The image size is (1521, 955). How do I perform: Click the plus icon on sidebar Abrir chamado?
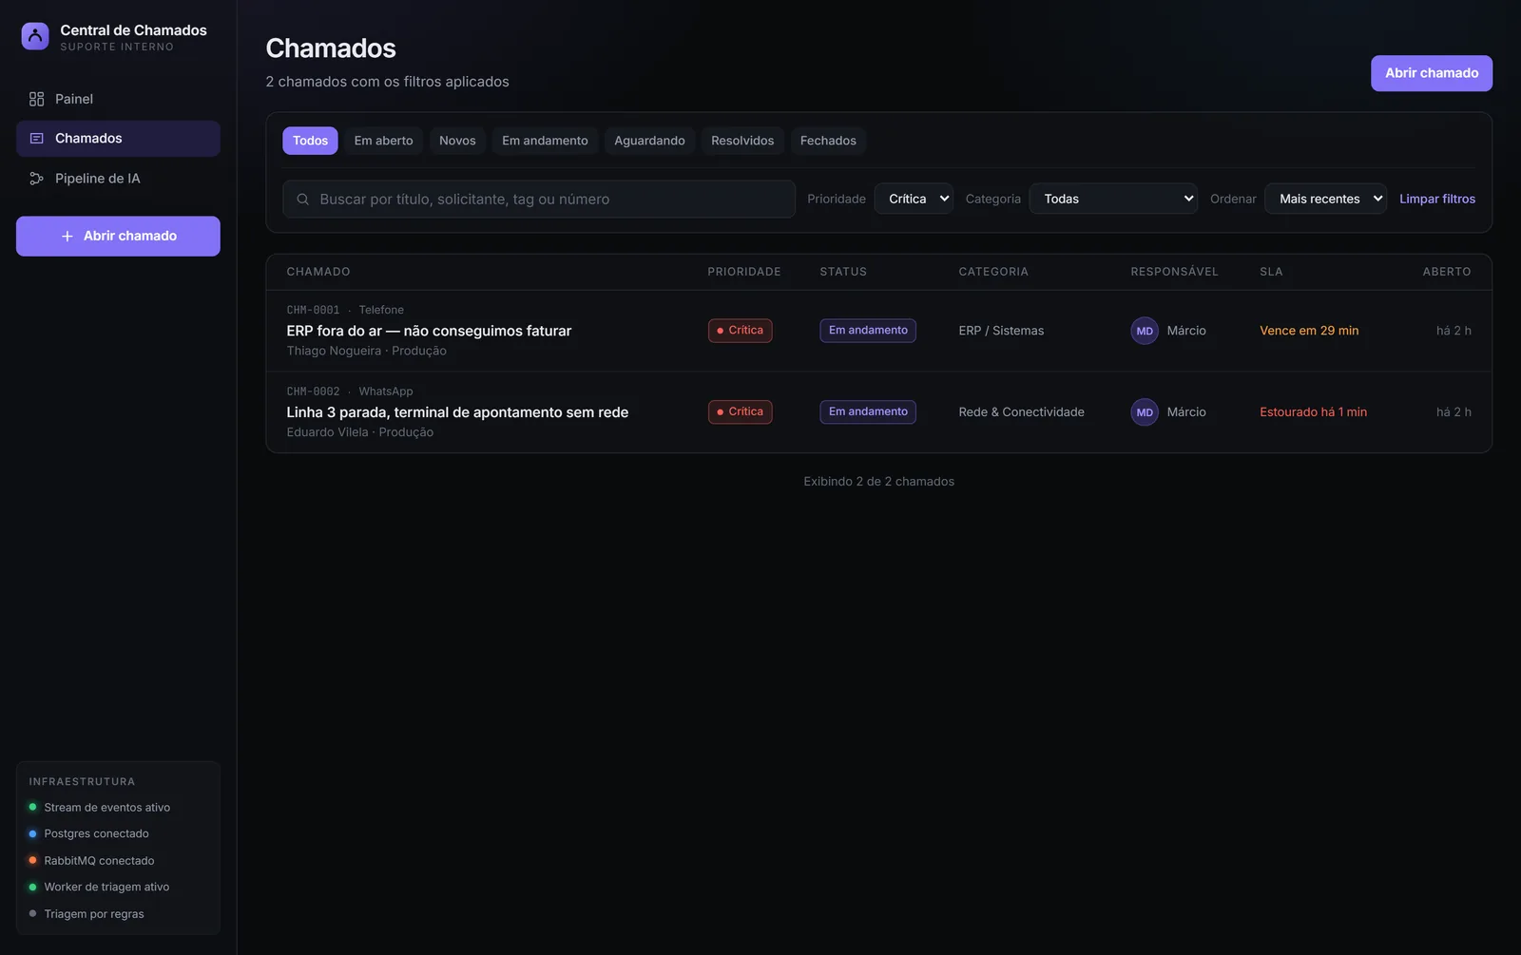point(67,237)
